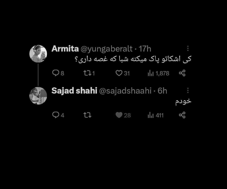
Task: Open more options for Sajad shahi's reply
Action: coord(188,90)
